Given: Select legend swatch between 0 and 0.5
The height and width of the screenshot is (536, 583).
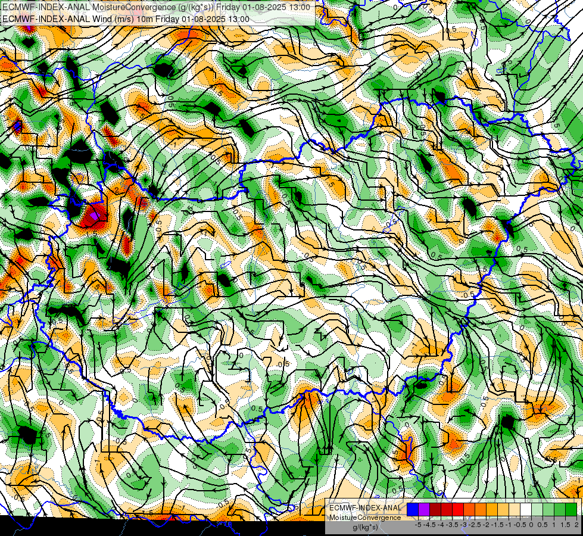Looking at the screenshot, I should click(x=537, y=510).
